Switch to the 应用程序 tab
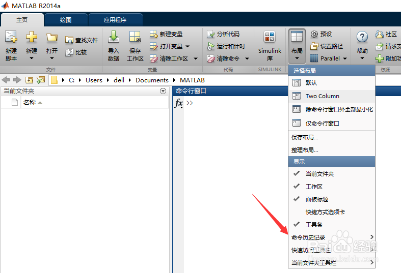The width and height of the screenshot is (401, 273). point(115,20)
